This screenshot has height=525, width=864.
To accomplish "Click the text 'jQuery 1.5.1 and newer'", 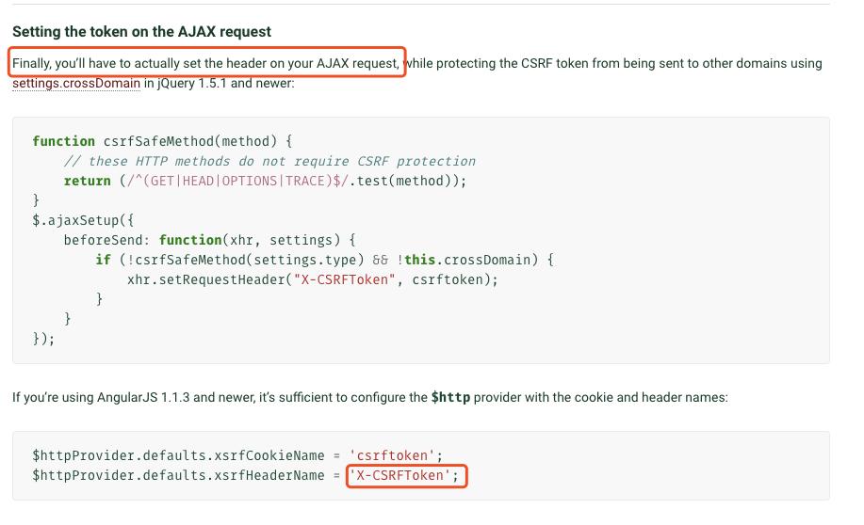I will 226,83.
